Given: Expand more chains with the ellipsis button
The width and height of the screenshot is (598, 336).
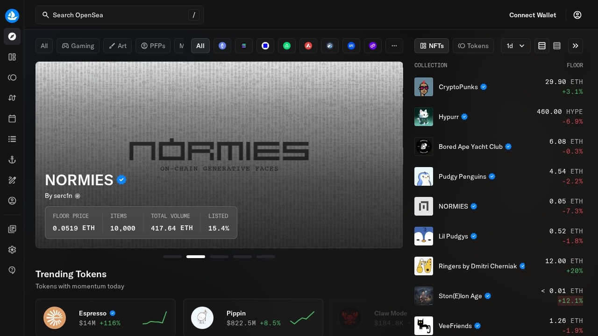Looking at the screenshot, I should point(394,46).
